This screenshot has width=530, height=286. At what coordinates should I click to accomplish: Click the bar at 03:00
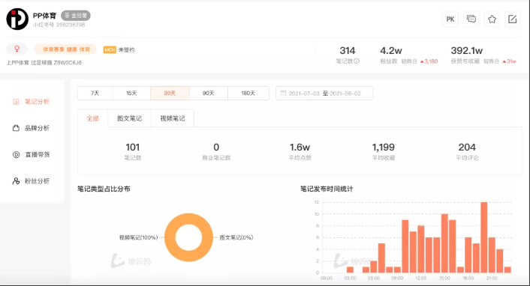coord(350,270)
